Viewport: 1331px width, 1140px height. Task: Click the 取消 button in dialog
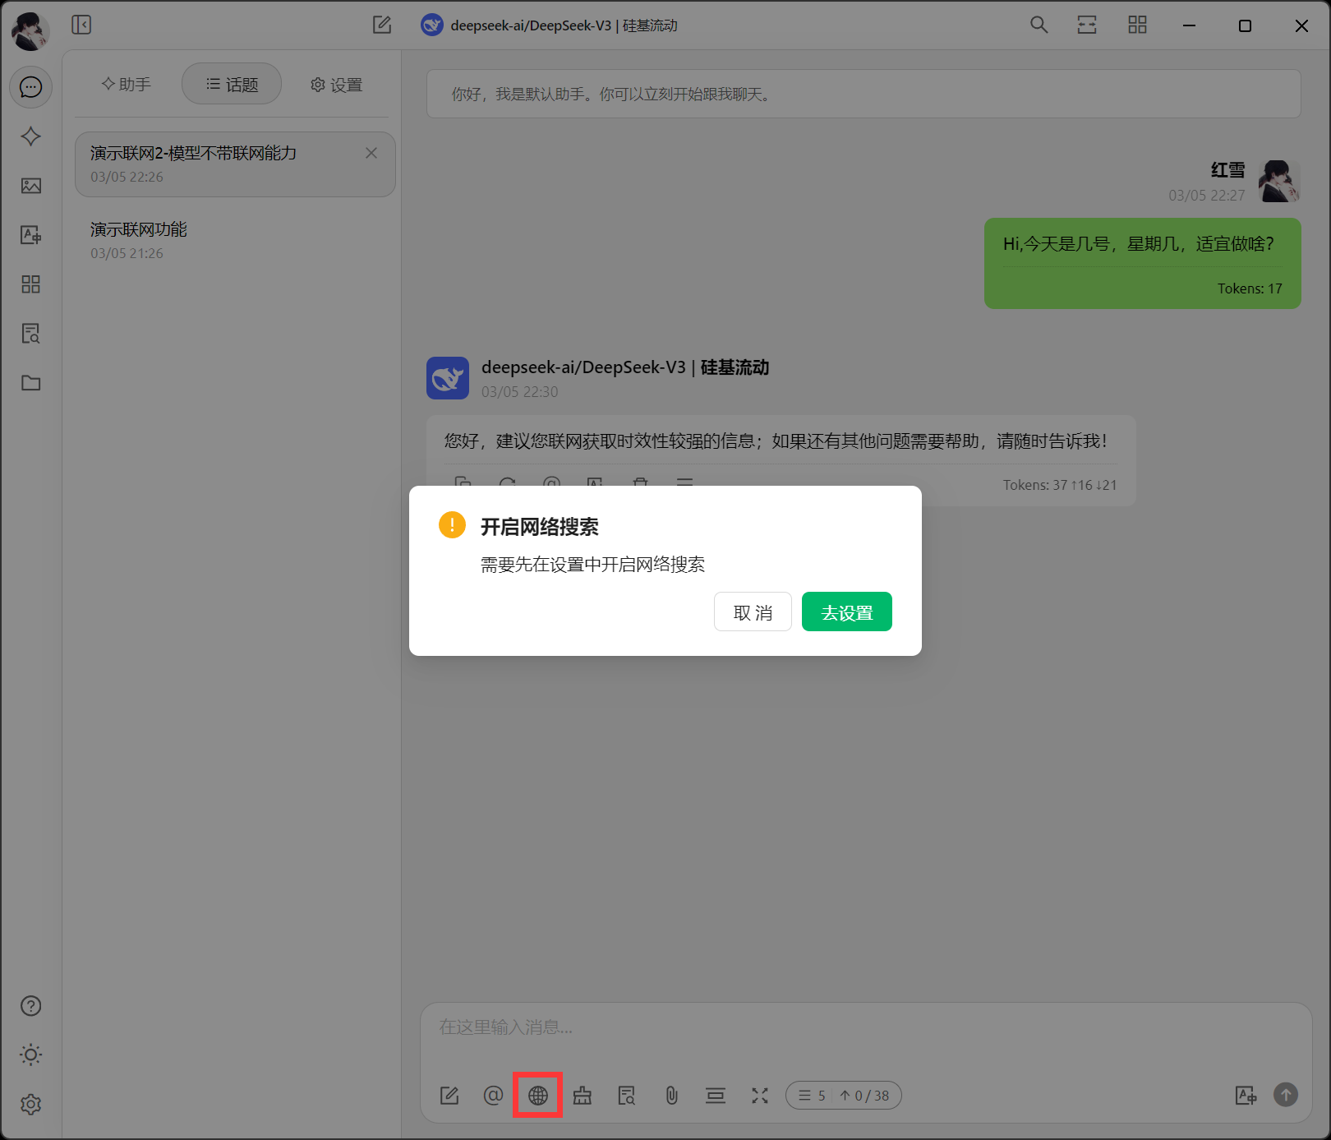(x=753, y=612)
